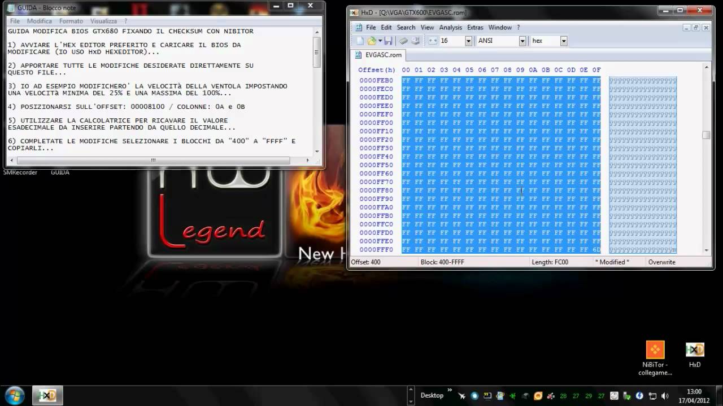Open the HxD document icon left of File menu
The height and width of the screenshot is (406, 723).
pyautogui.click(x=359, y=27)
